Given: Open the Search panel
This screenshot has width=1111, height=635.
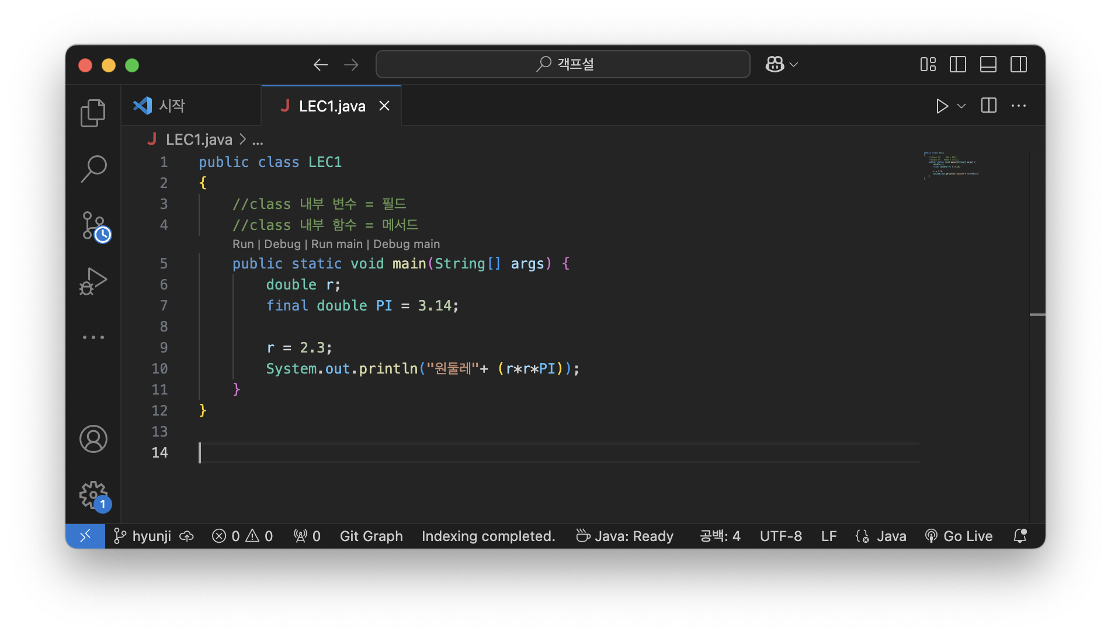Looking at the screenshot, I should [93, 168].
